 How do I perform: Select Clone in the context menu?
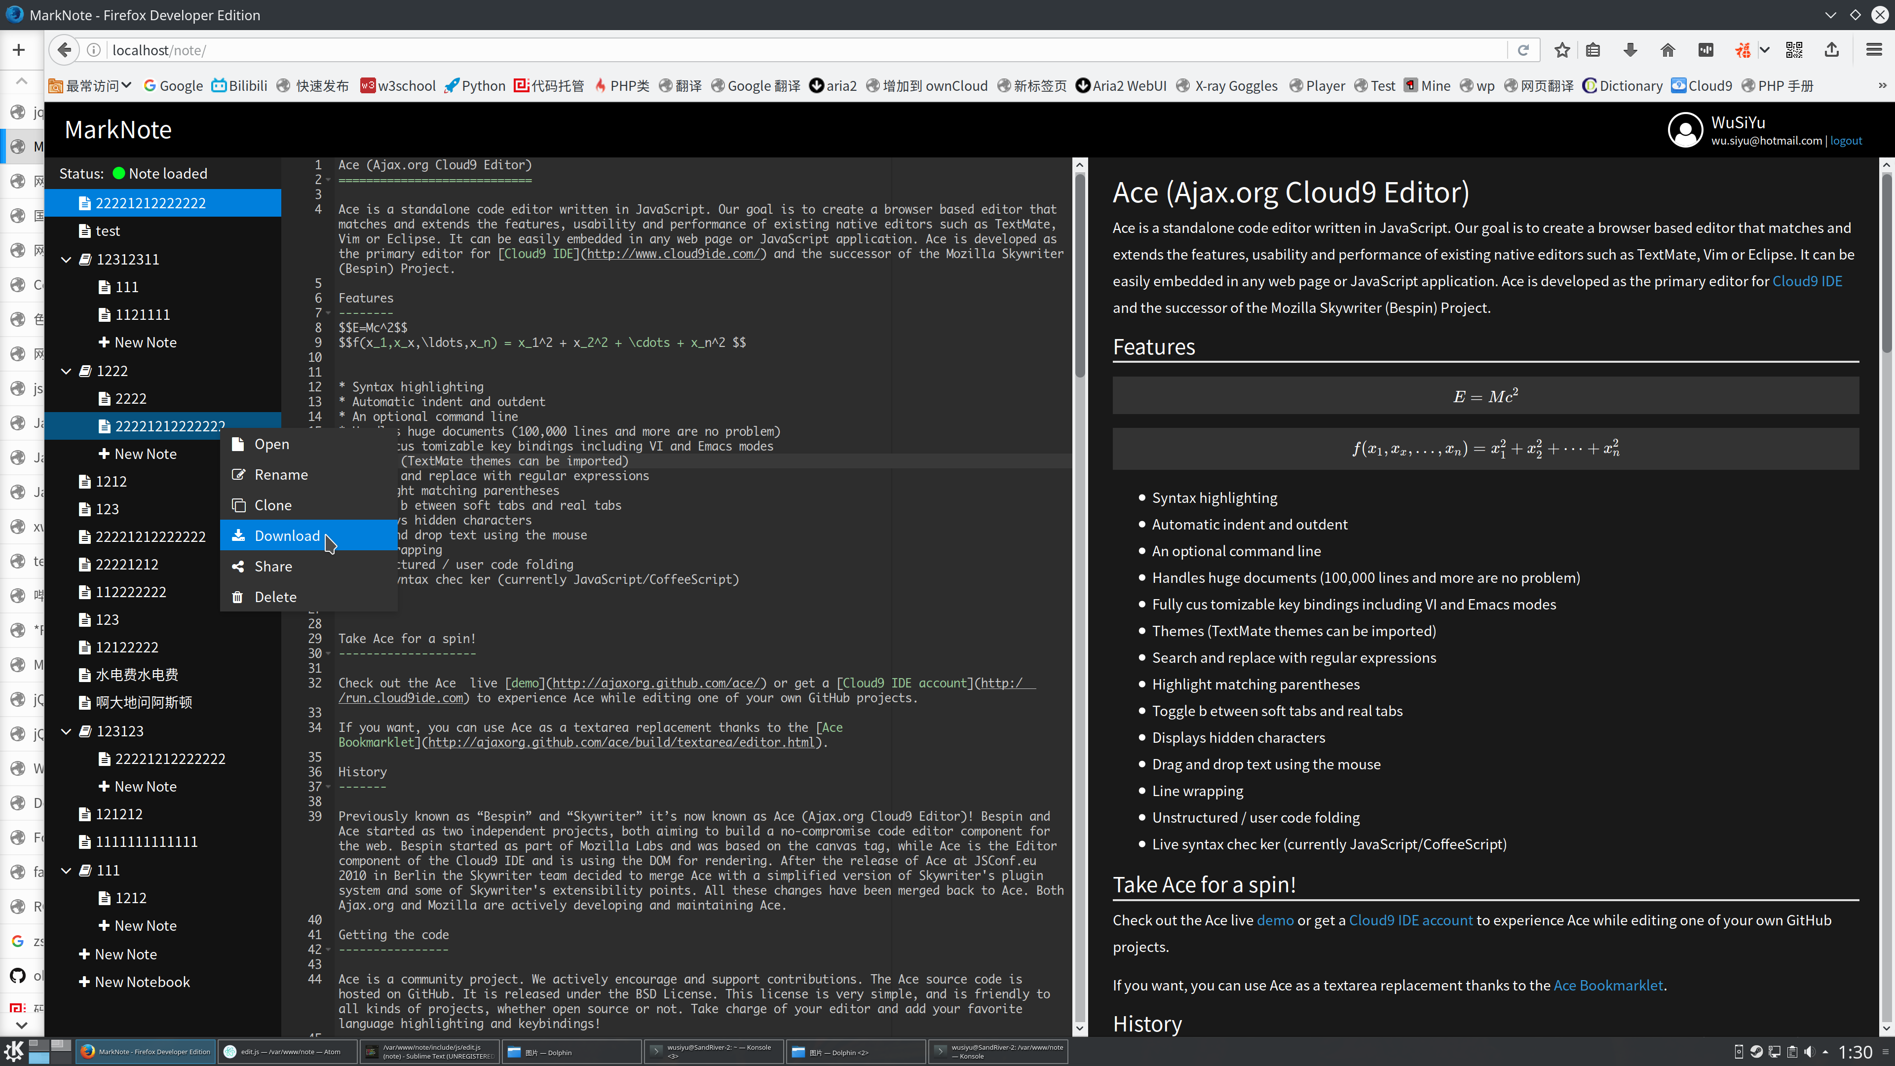coord(308,505)
